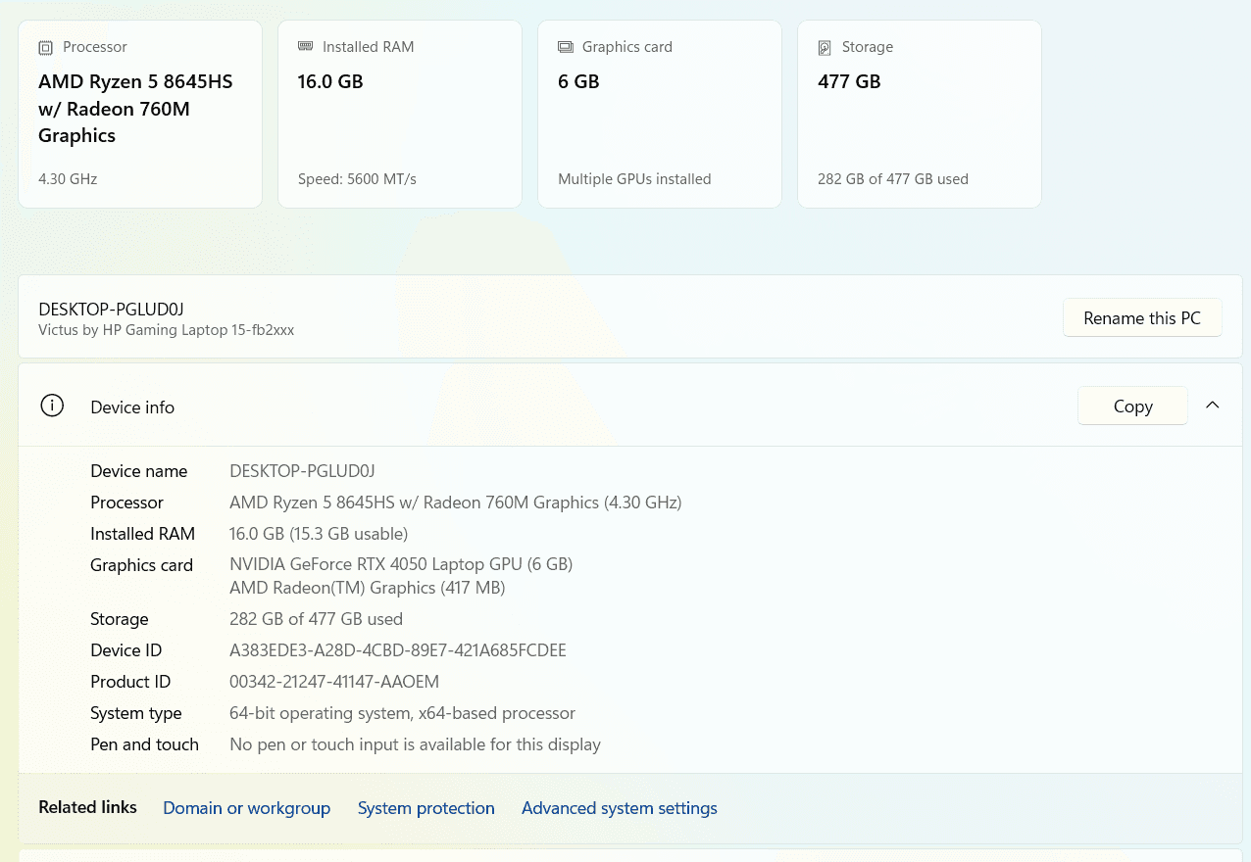This screenshot has width=1251, height=862.
Task: Rename this PC
Action: [x=1142, y=317]
